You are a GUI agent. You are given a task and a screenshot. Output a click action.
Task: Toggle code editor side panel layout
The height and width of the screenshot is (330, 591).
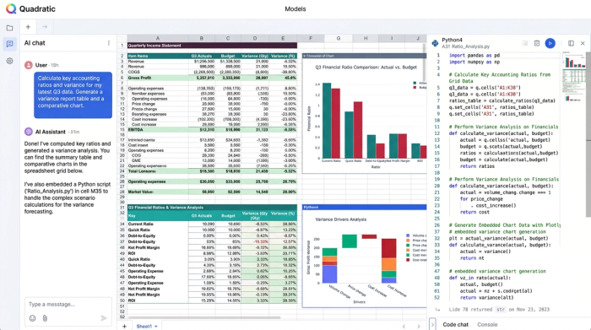[x=571, y=43]
